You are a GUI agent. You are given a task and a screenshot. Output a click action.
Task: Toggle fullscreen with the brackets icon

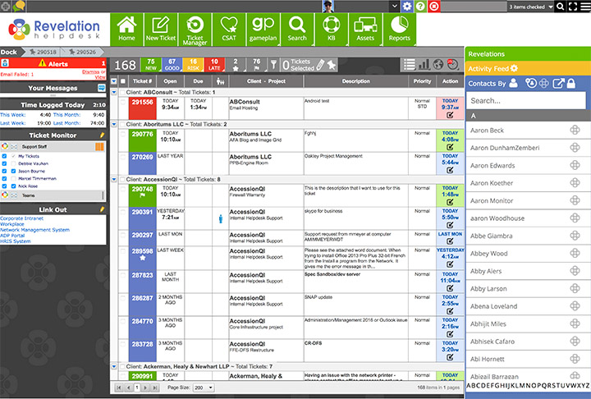[x=573, y=7]
